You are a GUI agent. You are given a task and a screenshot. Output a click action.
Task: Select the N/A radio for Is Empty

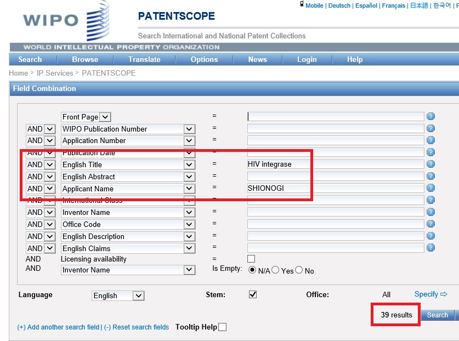(252, 270)
